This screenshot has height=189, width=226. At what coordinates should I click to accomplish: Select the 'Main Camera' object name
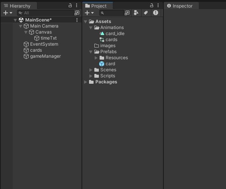point(44,26)
